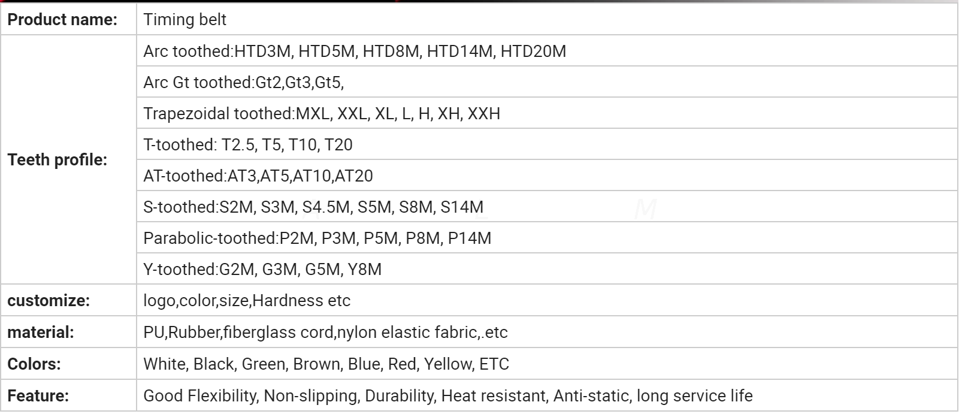
Task: Select the White, Black, Green colors list
Action: click(326, 364)
